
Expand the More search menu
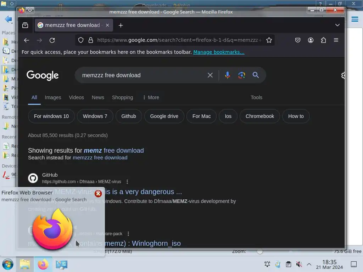tap(151, 97)
